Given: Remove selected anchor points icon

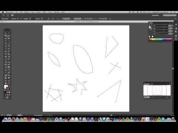Looking at the screenshot, I should pos(42,19).
